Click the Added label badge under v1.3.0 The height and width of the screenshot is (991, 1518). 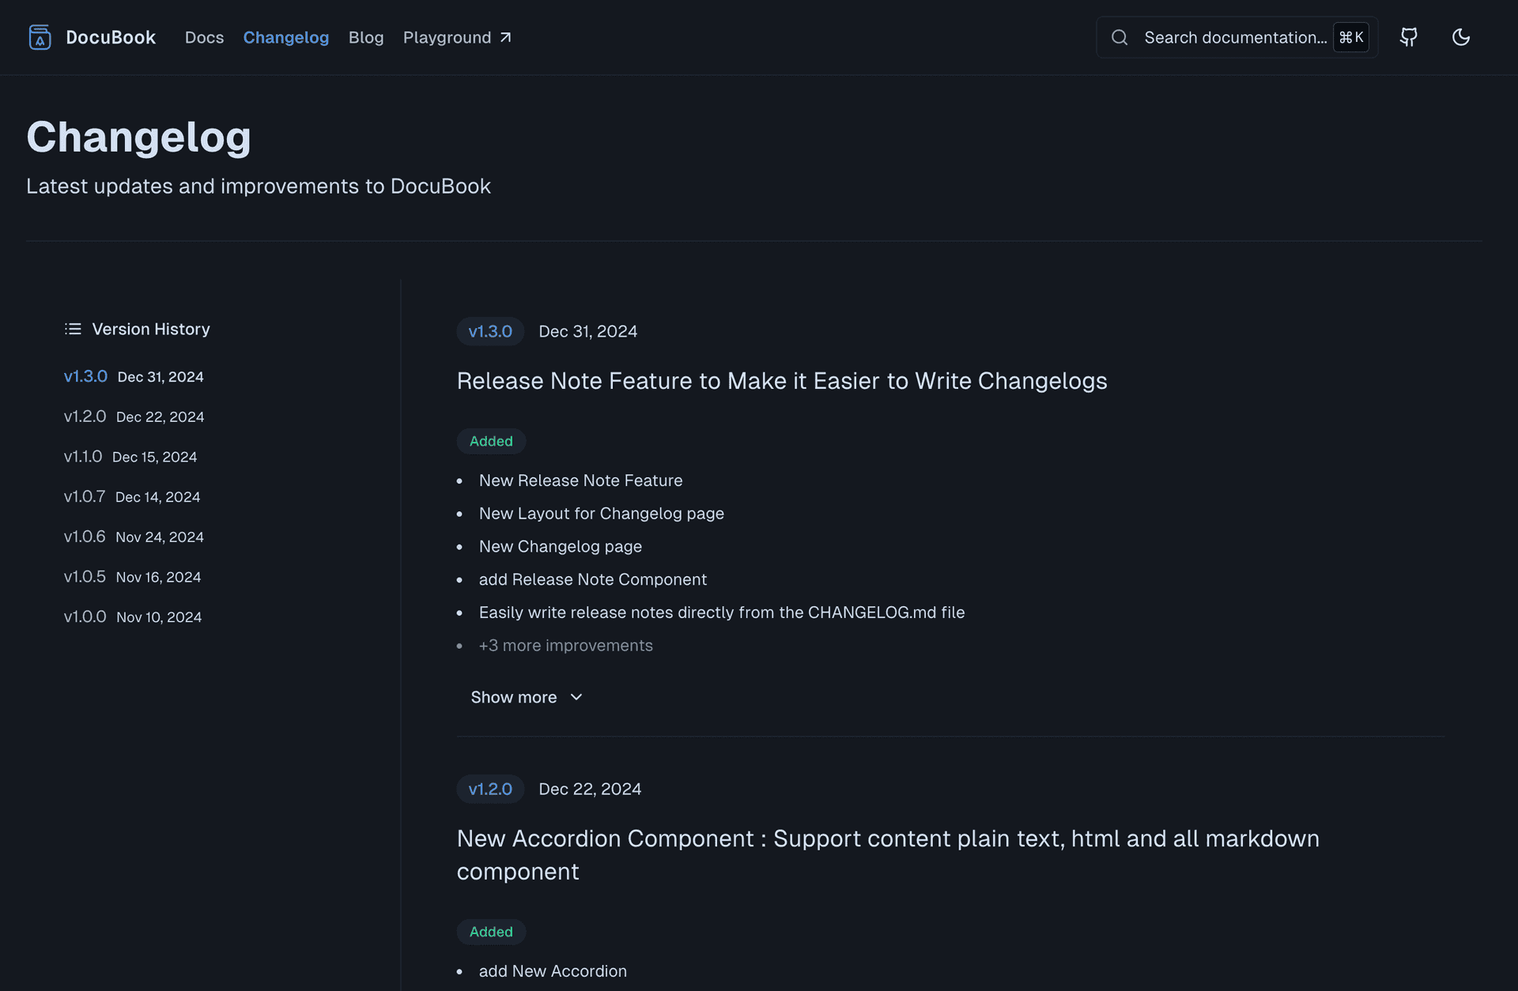click(490, 441)
